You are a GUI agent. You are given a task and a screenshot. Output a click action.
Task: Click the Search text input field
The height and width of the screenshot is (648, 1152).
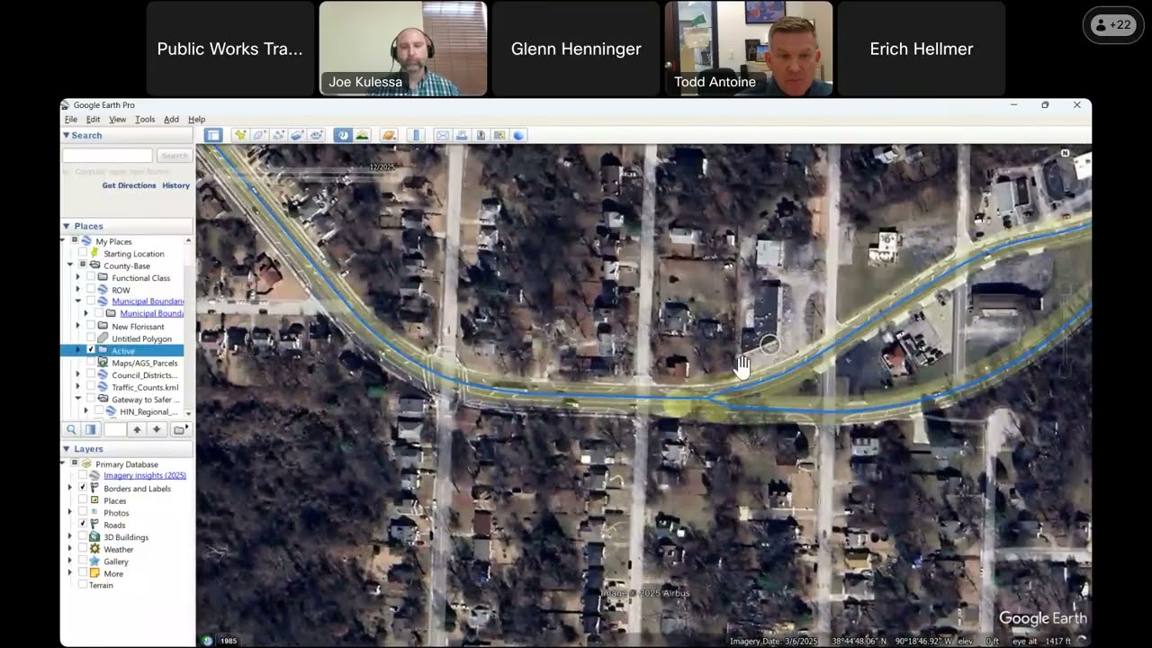coord(107,156)
